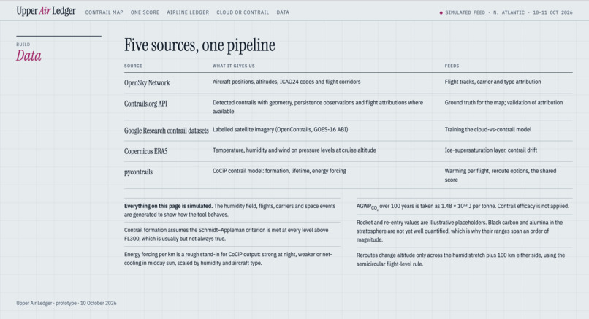Image resolution: width=589 pixels, height=319 pixels.
Task: Click the 'Five sources, one pipeline' heading
Action: (x=199, y=45)
